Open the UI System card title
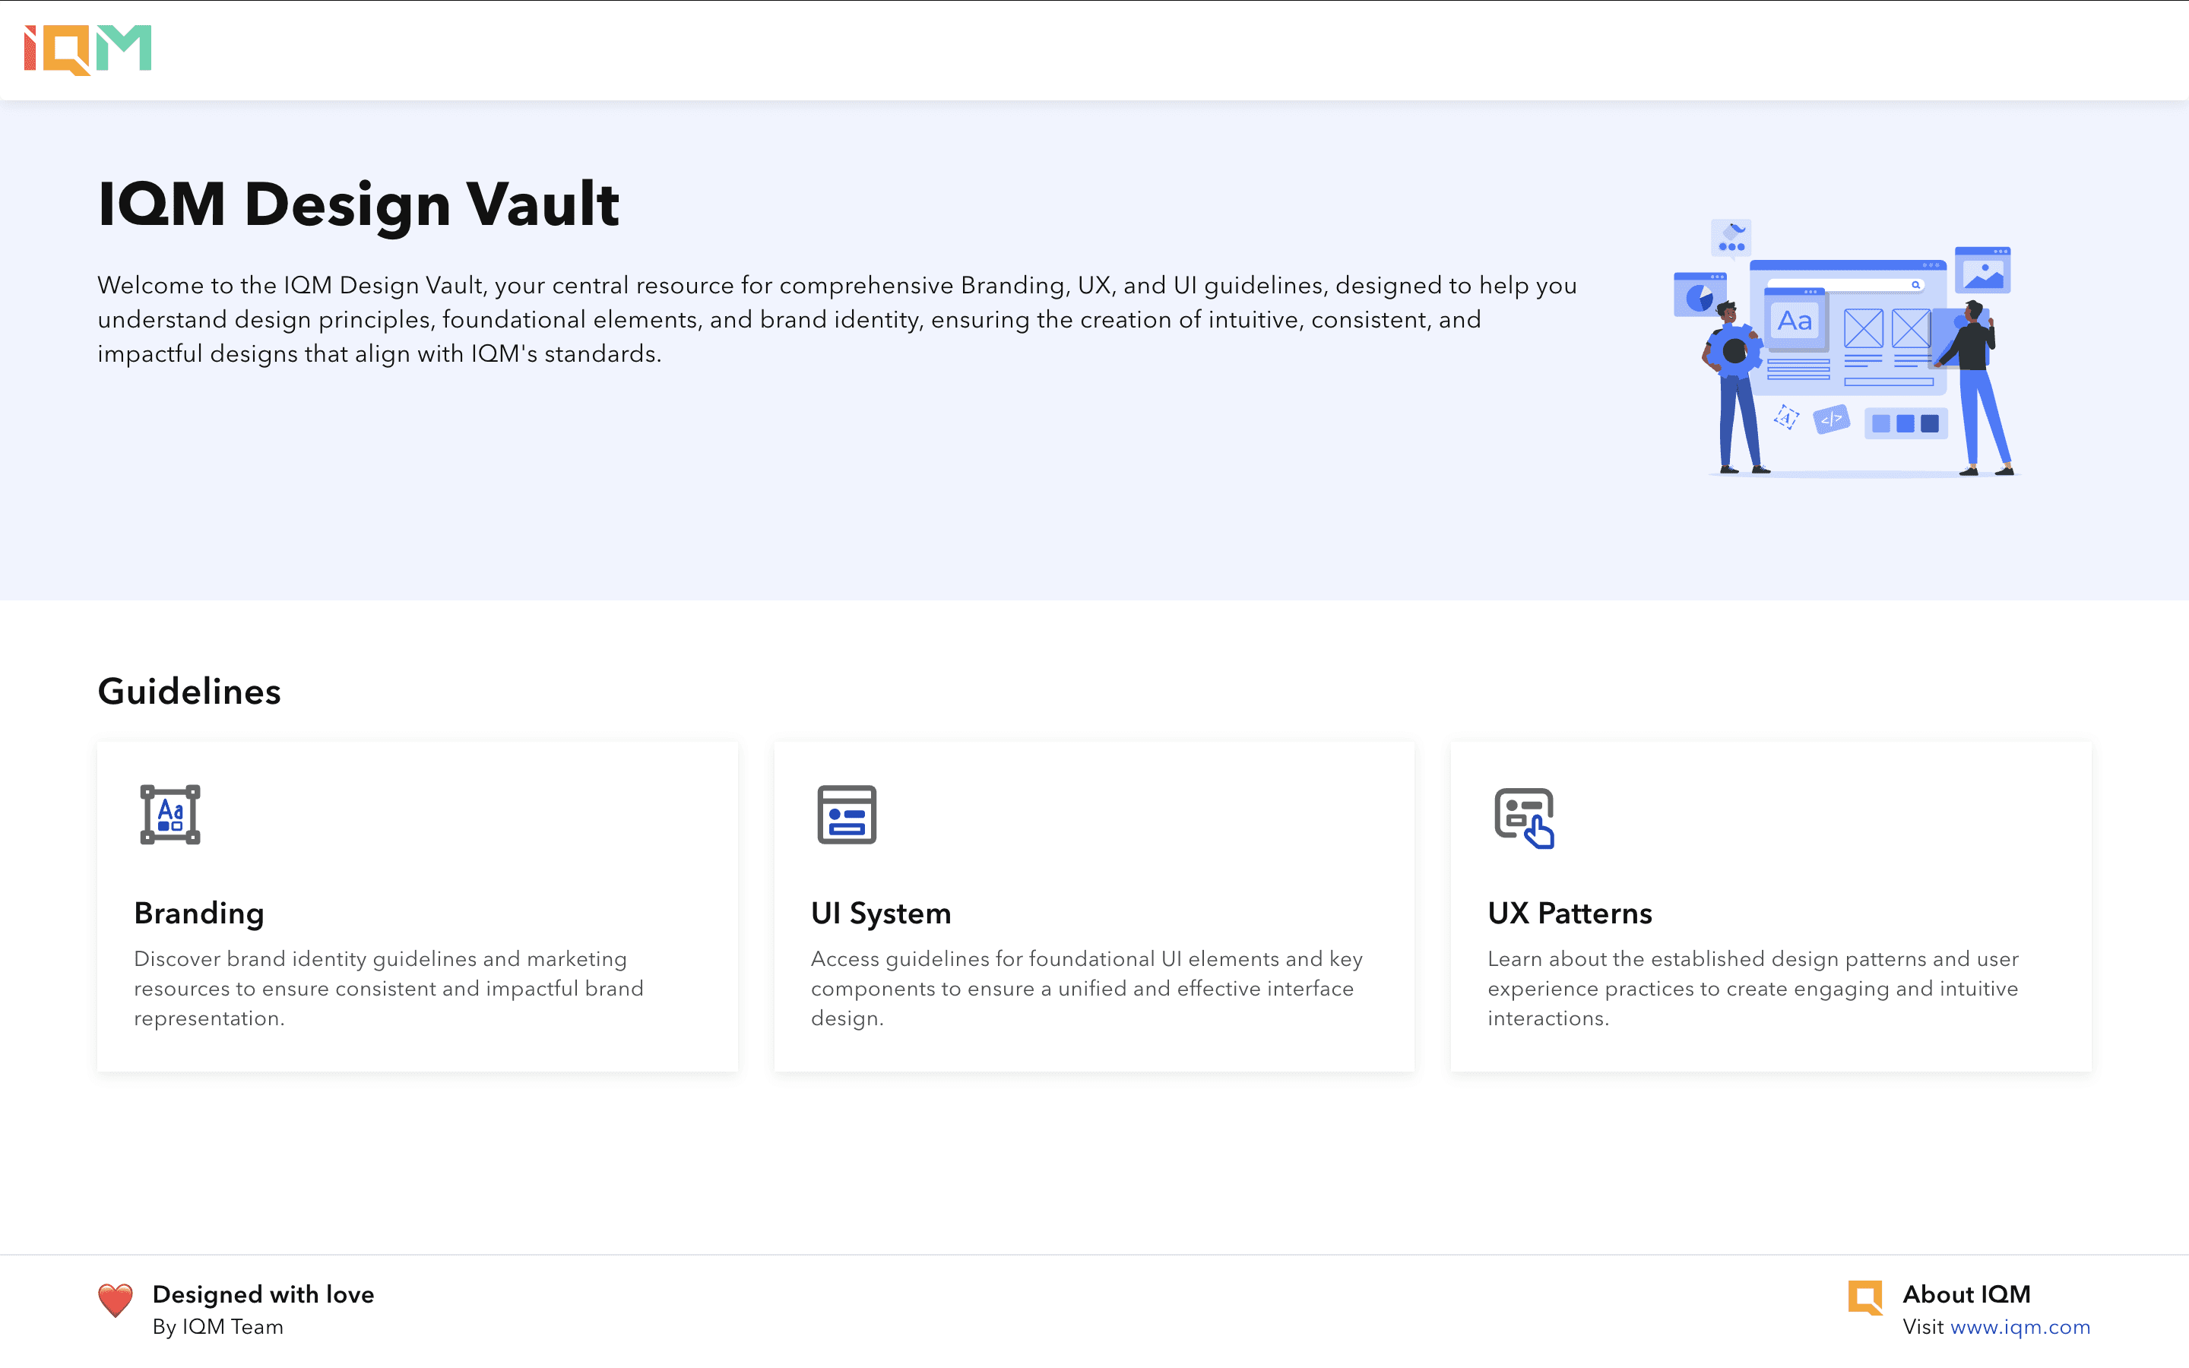Image resolution: width=2189 pixels, height=1368 pixels. (880, 913)
